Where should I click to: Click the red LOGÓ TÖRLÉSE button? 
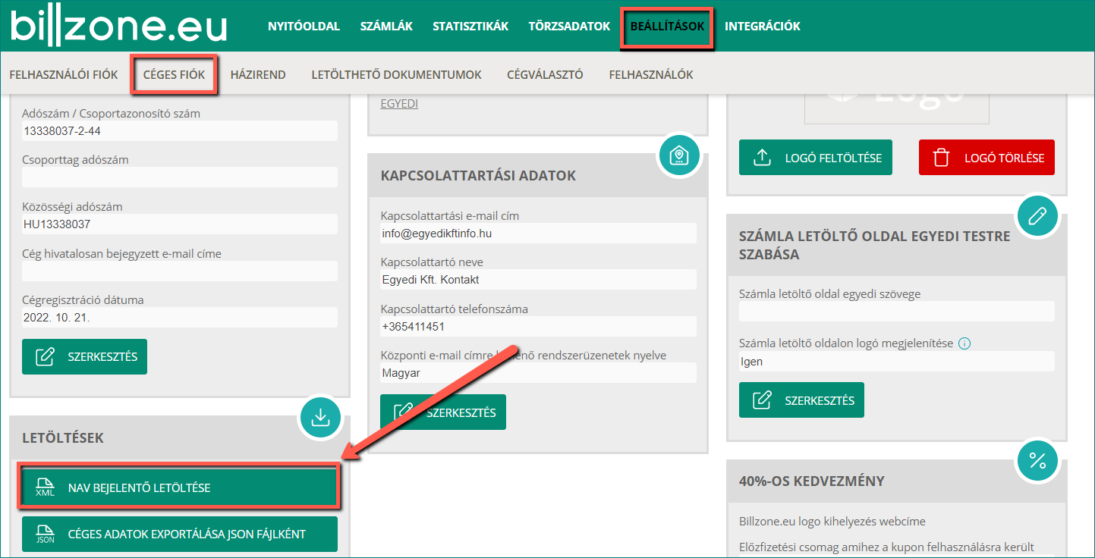986,158
